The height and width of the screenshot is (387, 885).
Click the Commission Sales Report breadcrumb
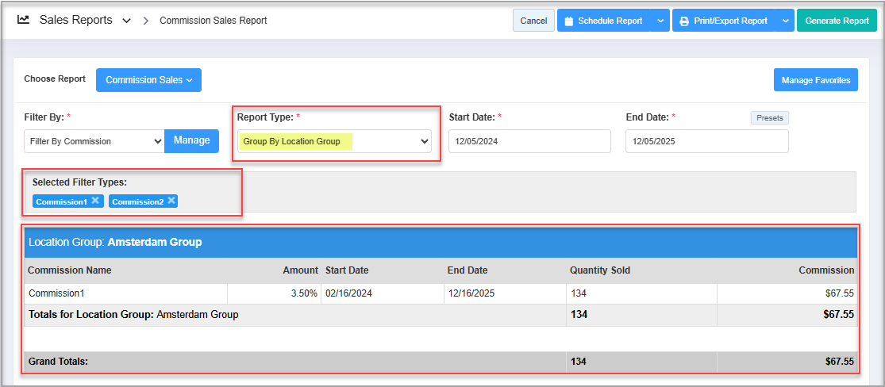tap(213, 21)
